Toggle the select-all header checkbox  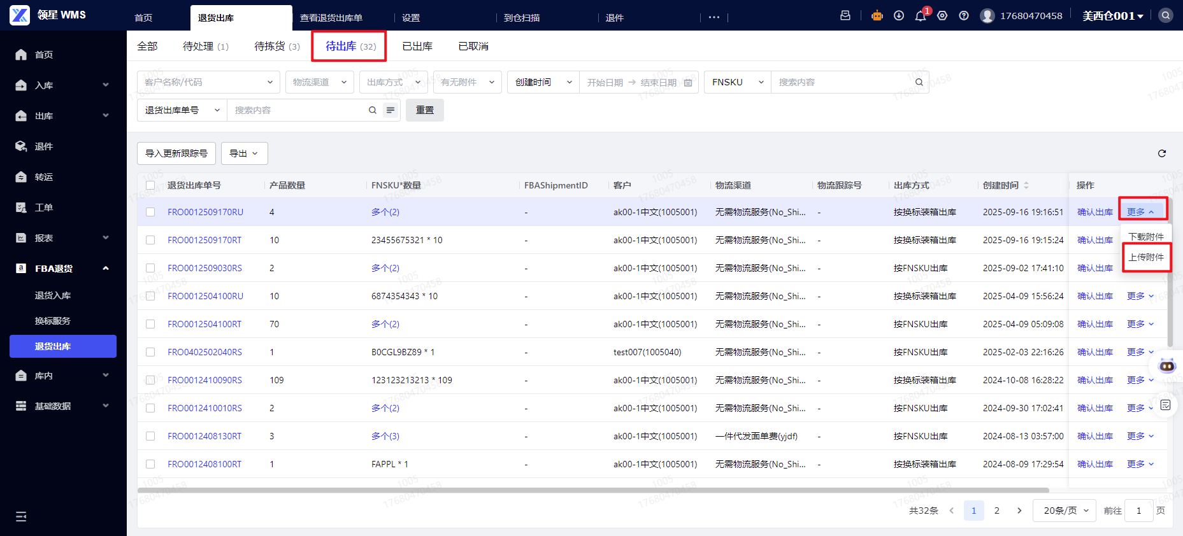pos(150,185)
